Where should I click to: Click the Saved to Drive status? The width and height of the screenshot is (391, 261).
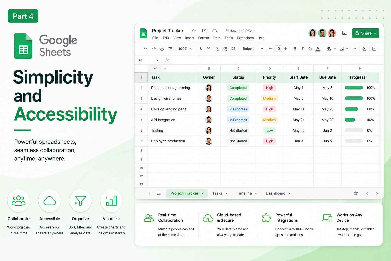pyautogui.click(x=239, y=31)
